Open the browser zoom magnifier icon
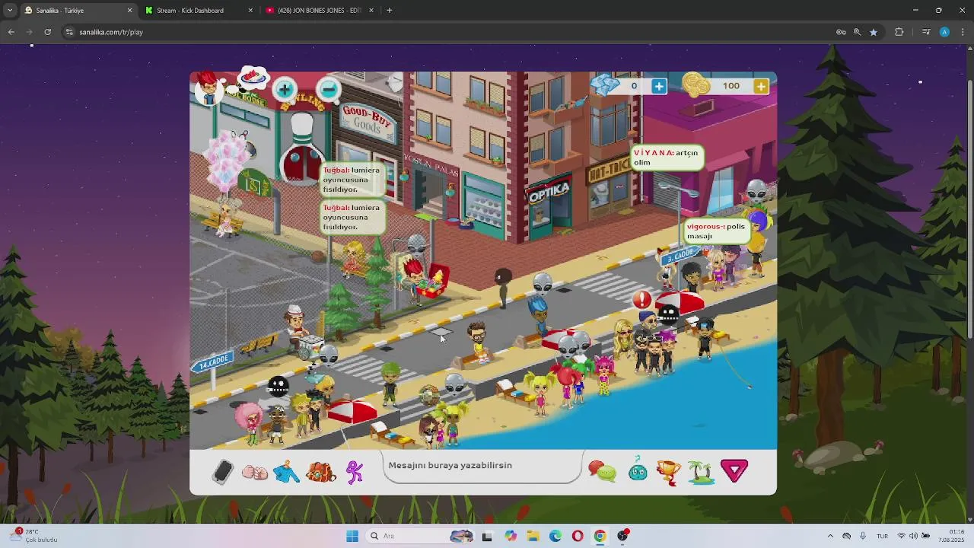The width and height of the screenshot is (974, 548). 857,32
